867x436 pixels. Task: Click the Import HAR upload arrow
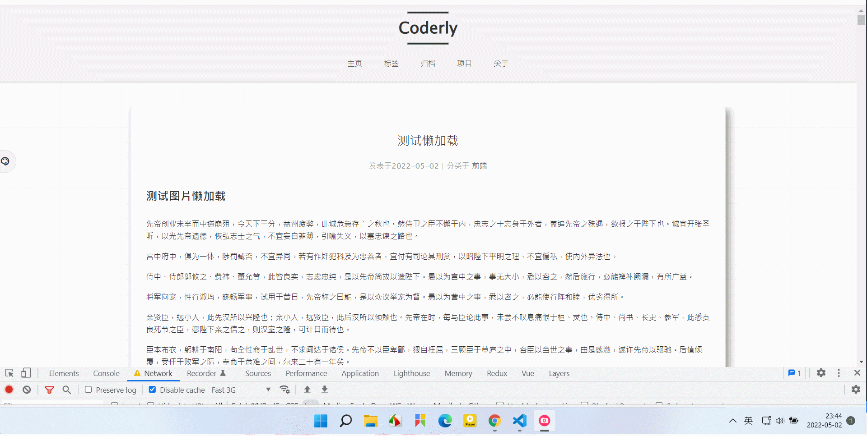point(308,390)
